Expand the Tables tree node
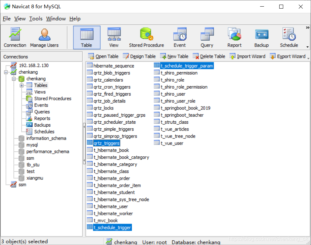Viewport: 311px width, 245px height. click(22, 85)
